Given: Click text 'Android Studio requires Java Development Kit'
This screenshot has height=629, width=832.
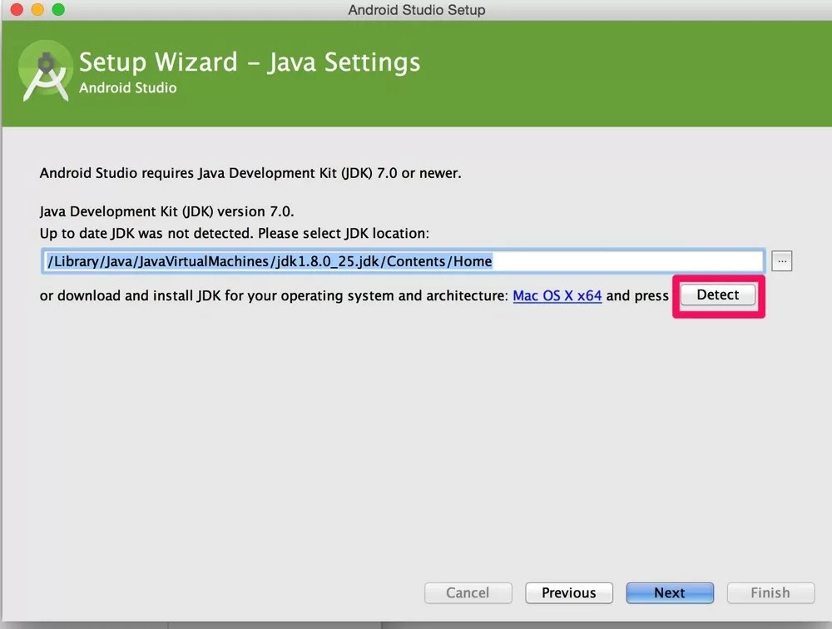Looking at the screenshot, I should click(190, 173).
